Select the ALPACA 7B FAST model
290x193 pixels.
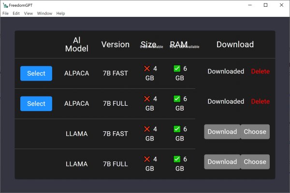(36, 73)
